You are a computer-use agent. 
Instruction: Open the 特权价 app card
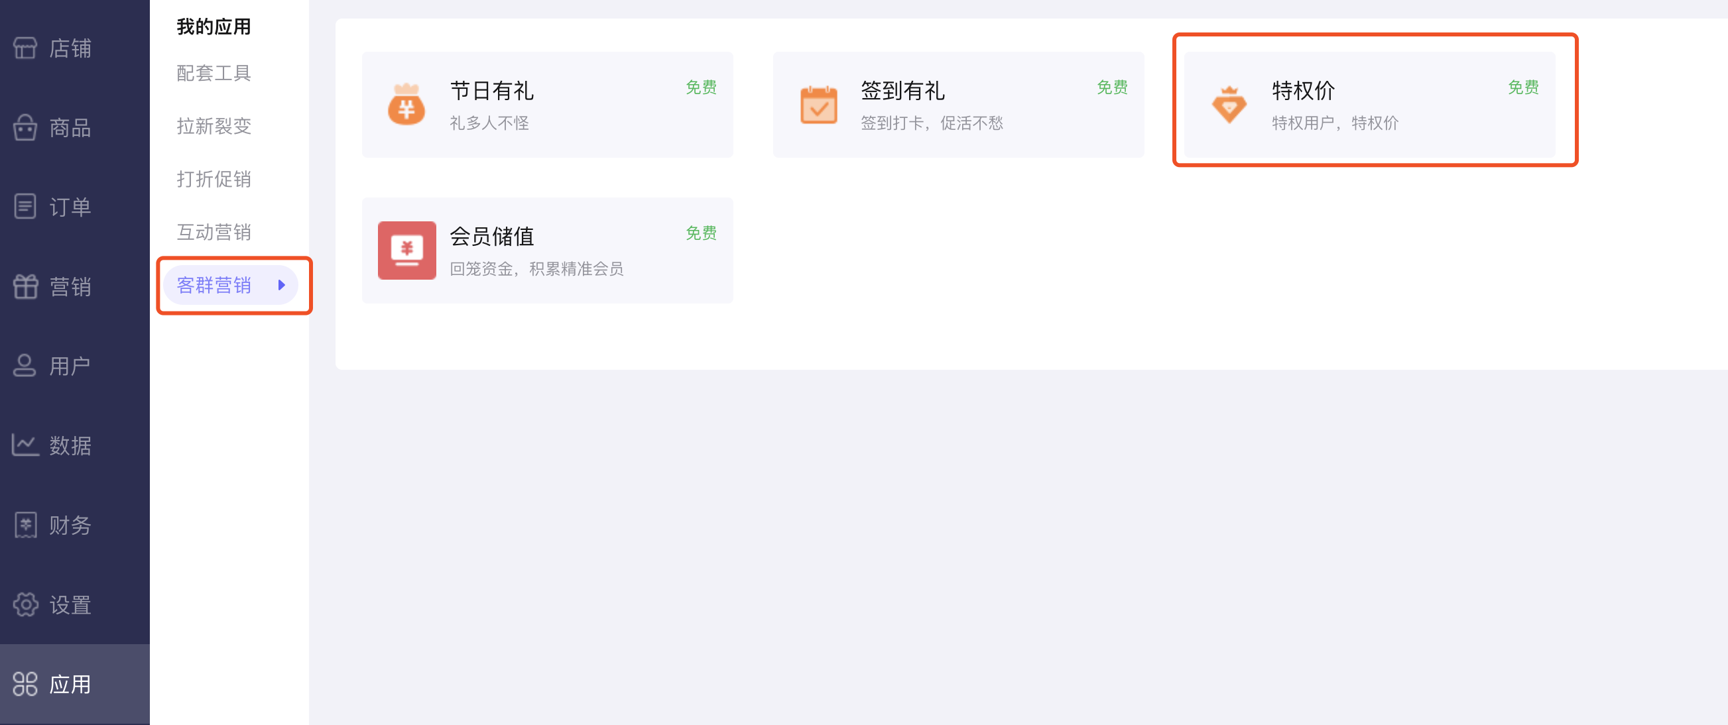pyautogui.click(x=1370, y=105)
